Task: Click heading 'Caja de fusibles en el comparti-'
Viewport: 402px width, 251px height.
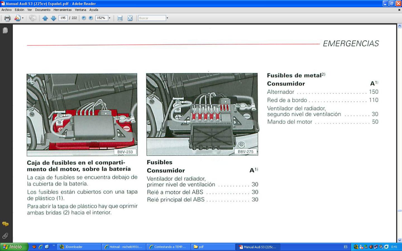Action: pos(76,163)
